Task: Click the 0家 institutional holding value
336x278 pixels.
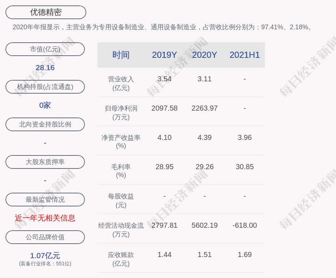Action: click(45, 105)
